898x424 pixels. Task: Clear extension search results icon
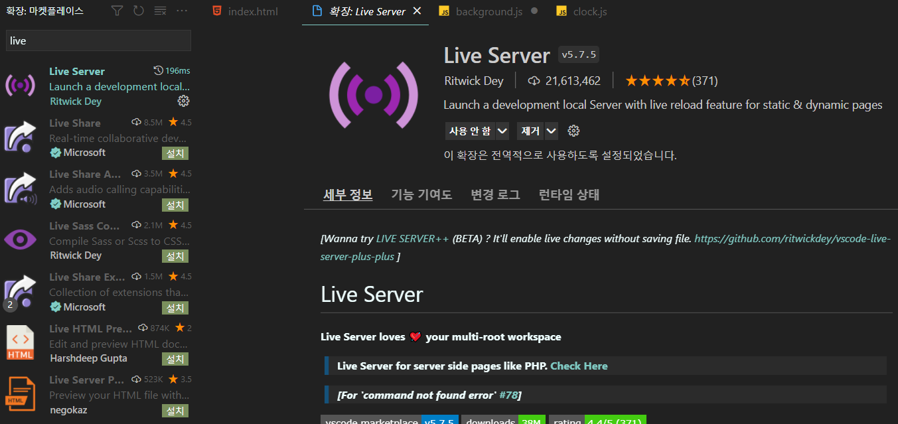[x=160, y=11]
